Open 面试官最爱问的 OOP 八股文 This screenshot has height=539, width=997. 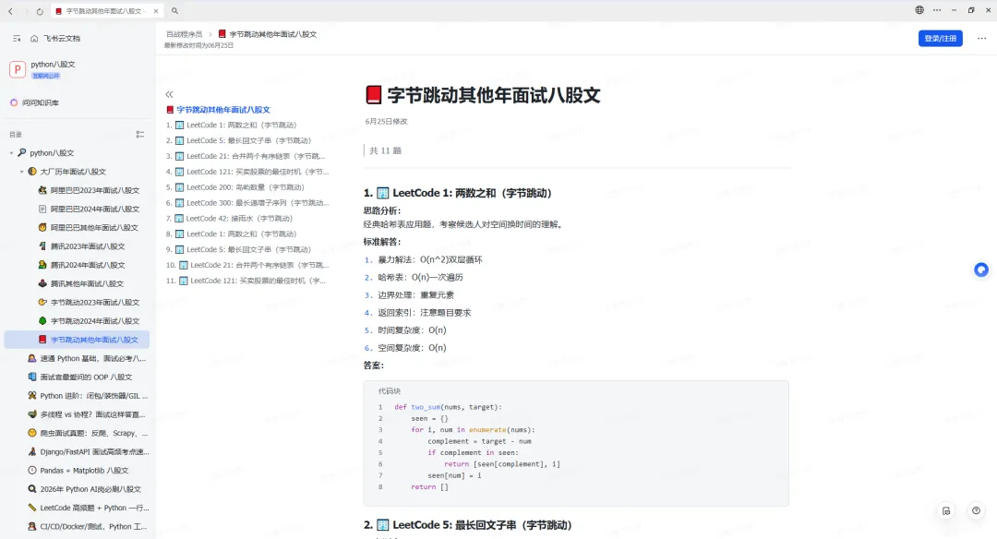coord(80,377)
